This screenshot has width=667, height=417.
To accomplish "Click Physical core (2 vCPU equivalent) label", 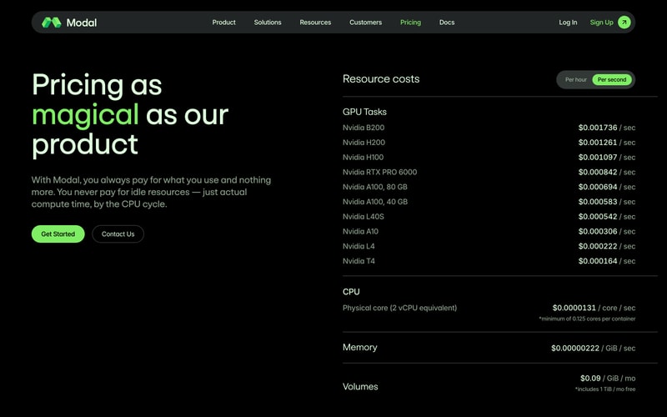I will click(x=399, y=308).
